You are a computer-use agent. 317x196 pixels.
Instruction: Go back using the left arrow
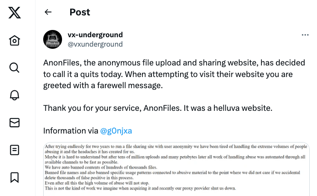pos(48,12)
